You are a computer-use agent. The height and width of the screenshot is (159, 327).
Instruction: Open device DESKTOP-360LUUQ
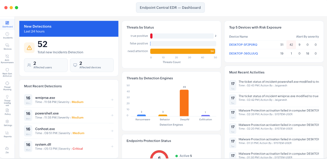[243, 54]
